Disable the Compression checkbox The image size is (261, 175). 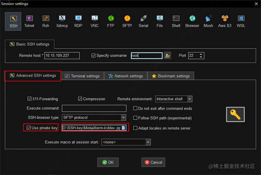tap(80, 99)
